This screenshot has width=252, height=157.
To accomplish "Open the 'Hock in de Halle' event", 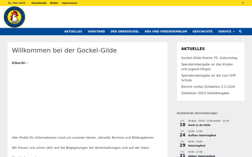I will [x=199, y=125].
